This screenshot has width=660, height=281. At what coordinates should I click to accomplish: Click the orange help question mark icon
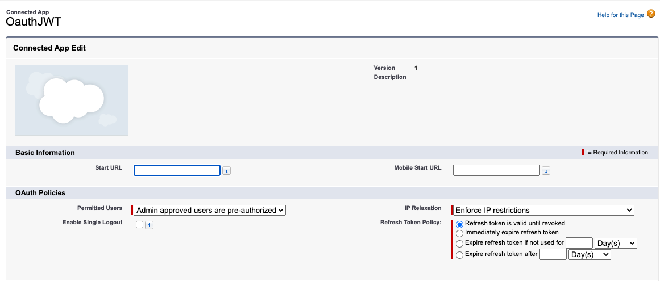pos(651,14)
